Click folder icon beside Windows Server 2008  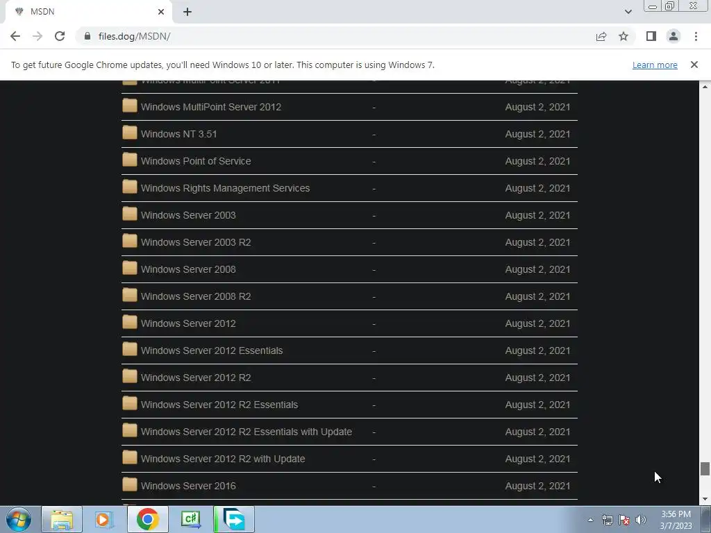pyautogui.click(x=130, y=269)
